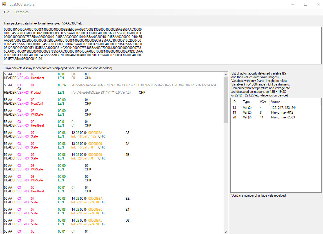Sort the variable list by the Type column
The width and height of the screenshot is (323, 234).
[250, 102]
